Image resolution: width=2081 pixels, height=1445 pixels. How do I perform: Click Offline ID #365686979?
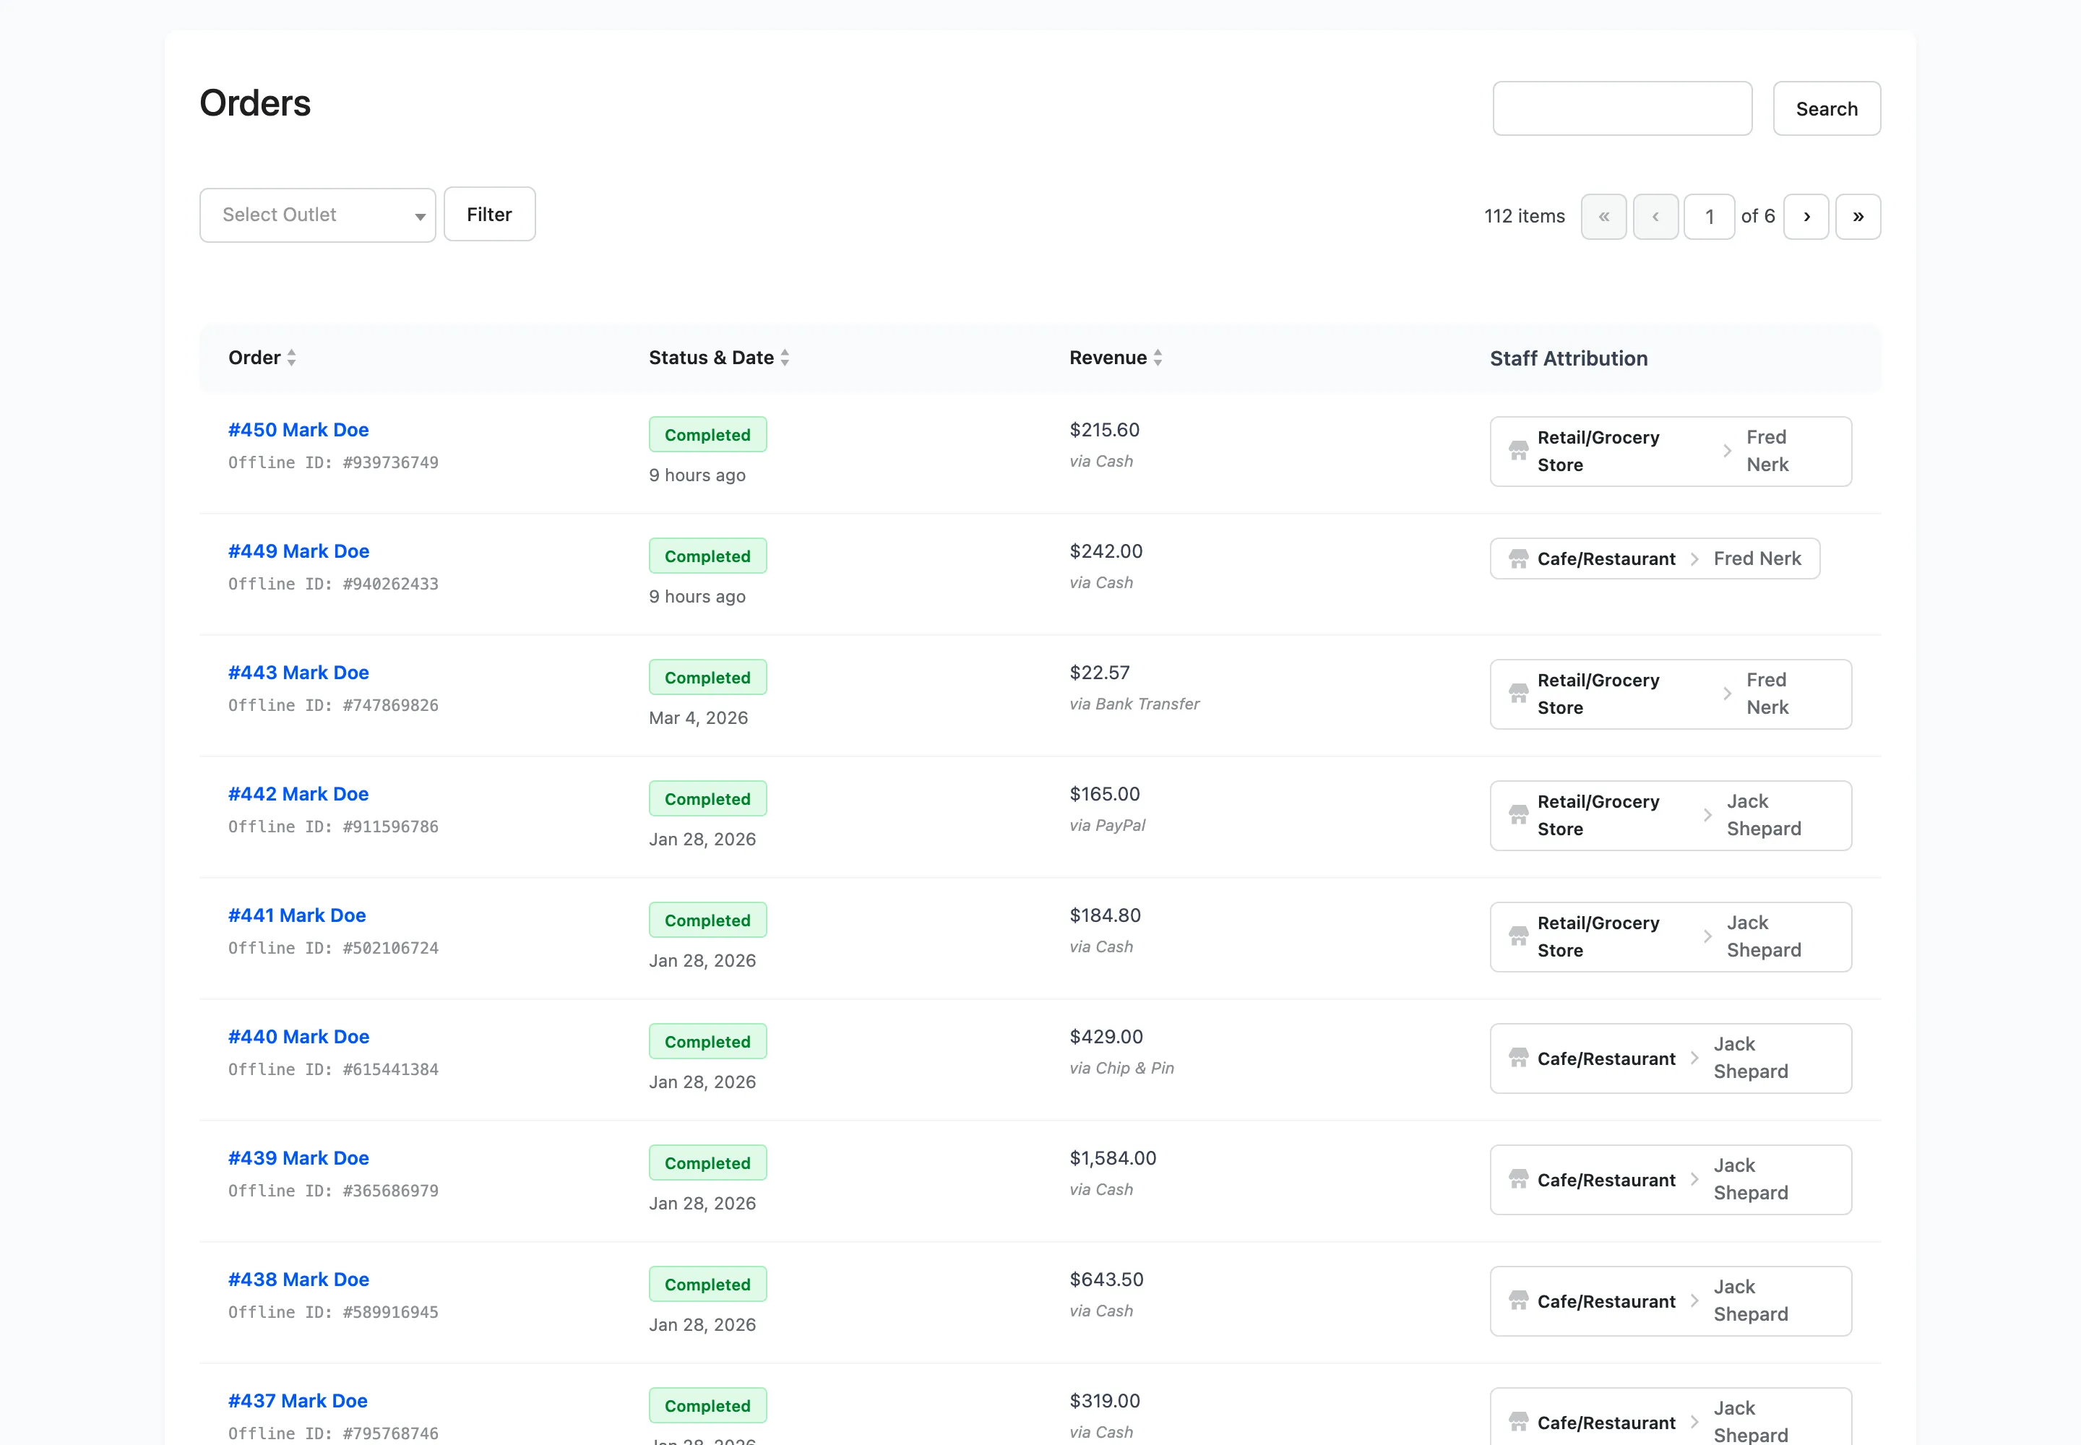(x=333, y=1190)
